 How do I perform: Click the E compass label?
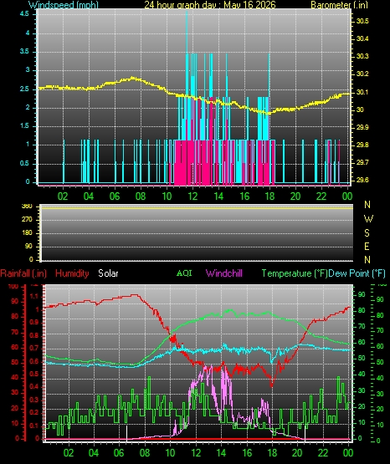pos(367,246)
